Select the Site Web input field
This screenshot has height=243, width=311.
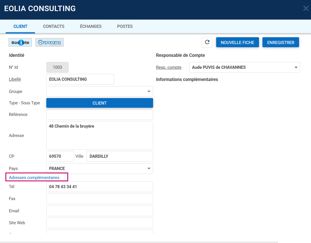click(99, 223)
